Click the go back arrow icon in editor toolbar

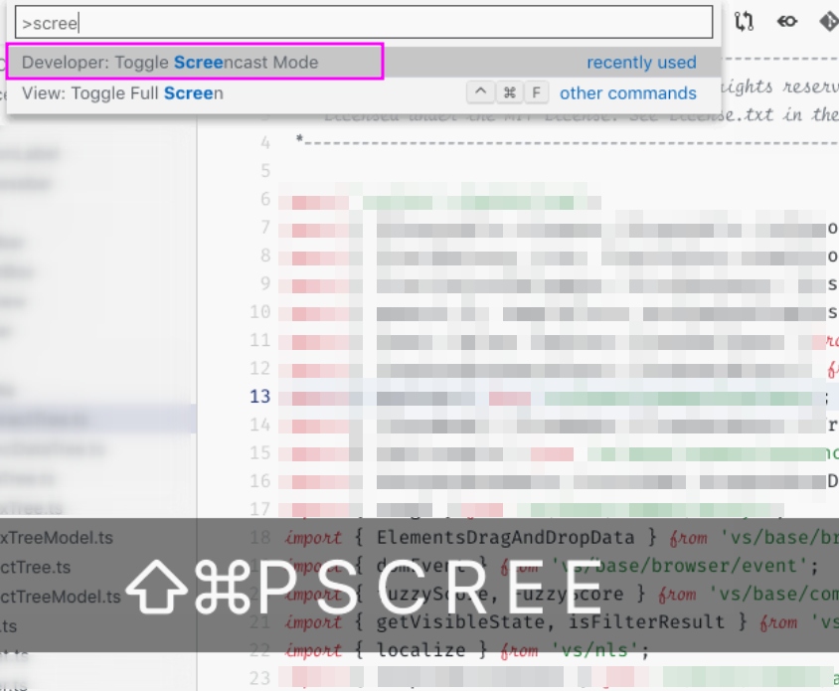(x=787, y=22)
